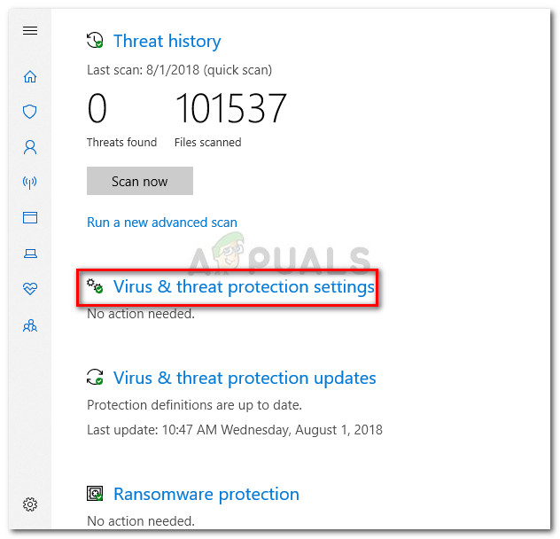Click the Ransomware protection heading icon
Viewport: 560px width, 539px height.
95,495
